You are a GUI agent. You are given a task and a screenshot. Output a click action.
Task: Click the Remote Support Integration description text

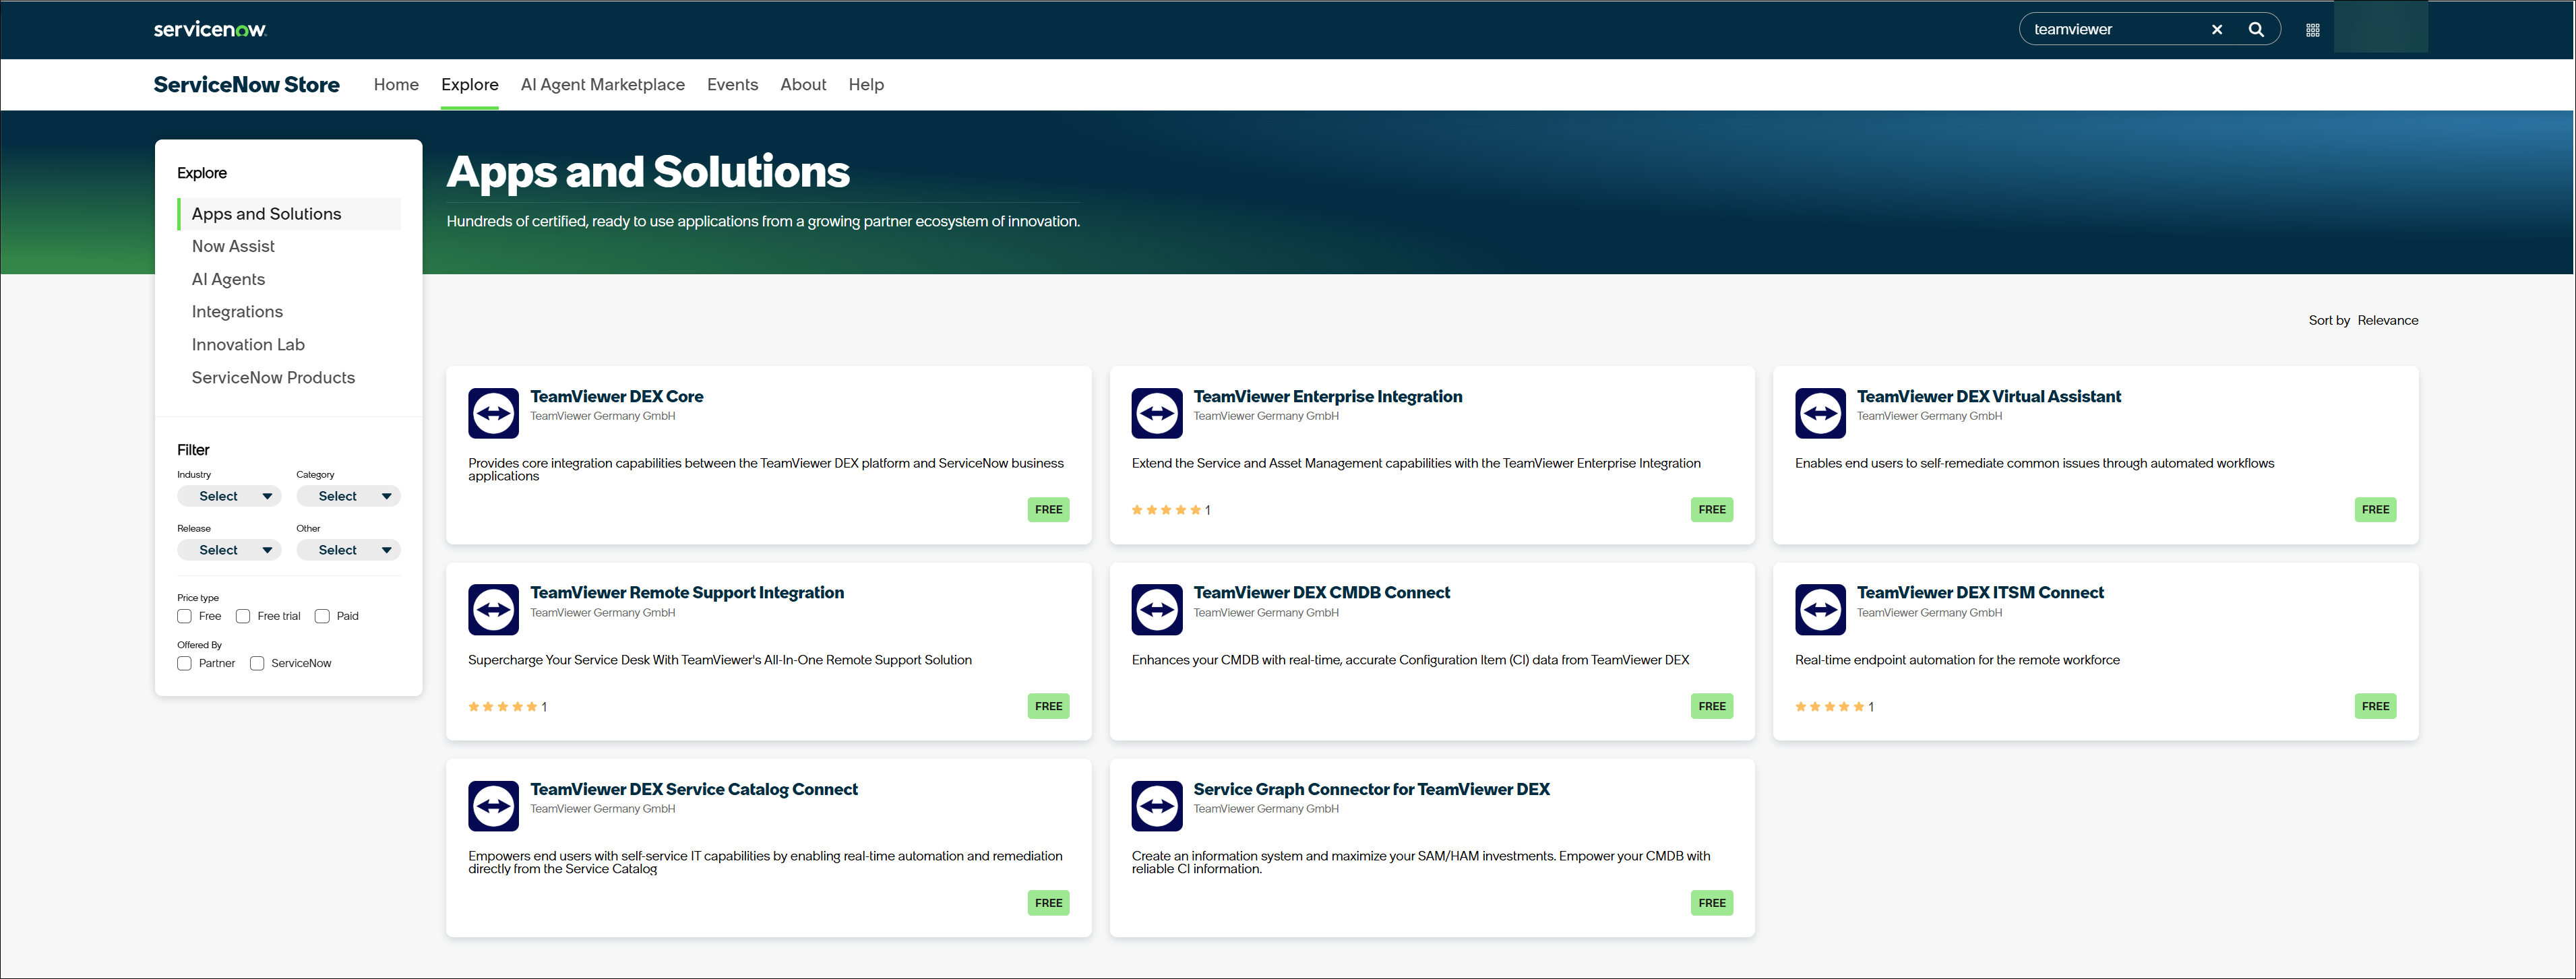tap(720, 661)
